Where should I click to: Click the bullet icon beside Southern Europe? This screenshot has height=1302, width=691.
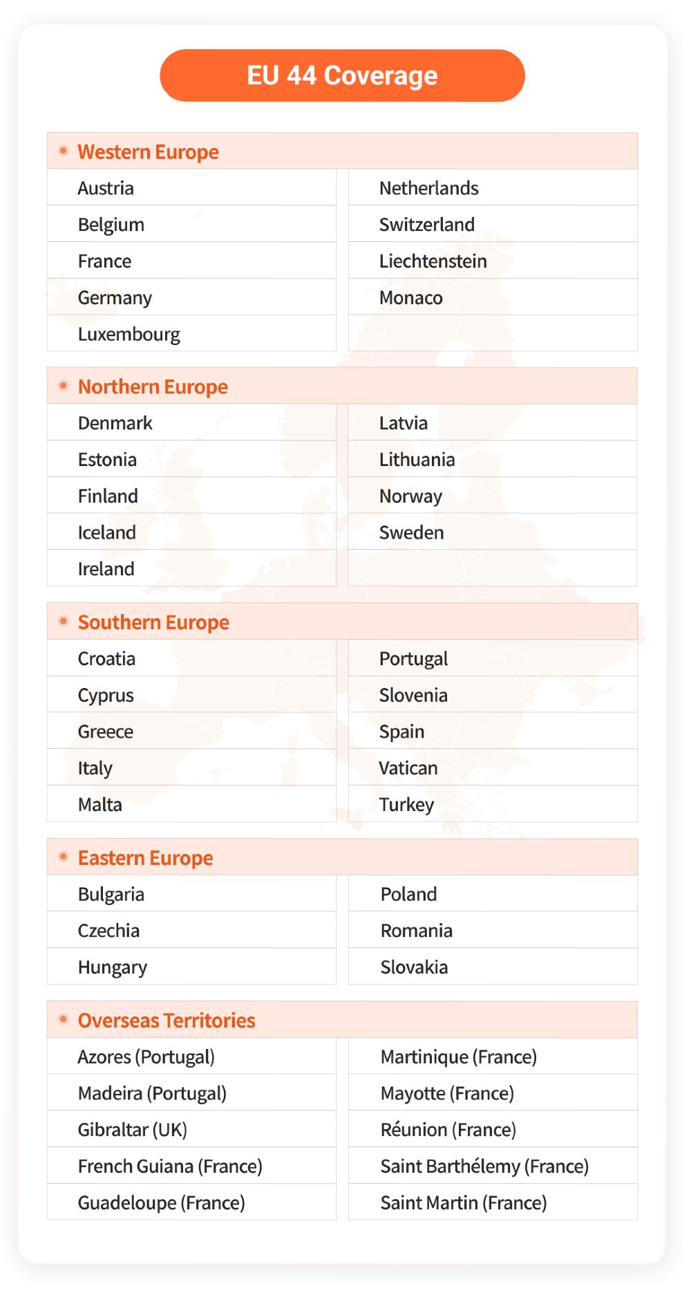tap(64, 621)
